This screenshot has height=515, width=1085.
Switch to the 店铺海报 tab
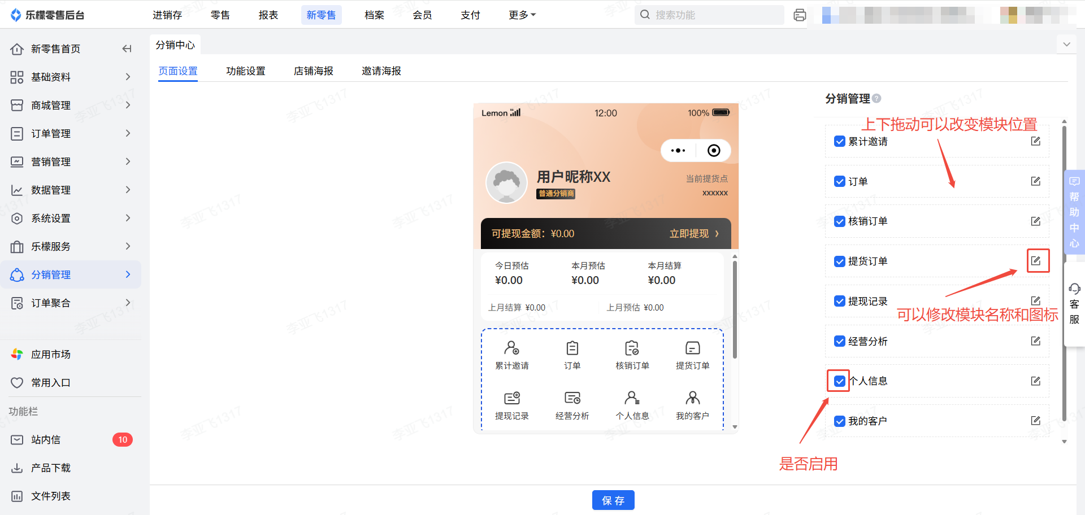tap(314, 71)
